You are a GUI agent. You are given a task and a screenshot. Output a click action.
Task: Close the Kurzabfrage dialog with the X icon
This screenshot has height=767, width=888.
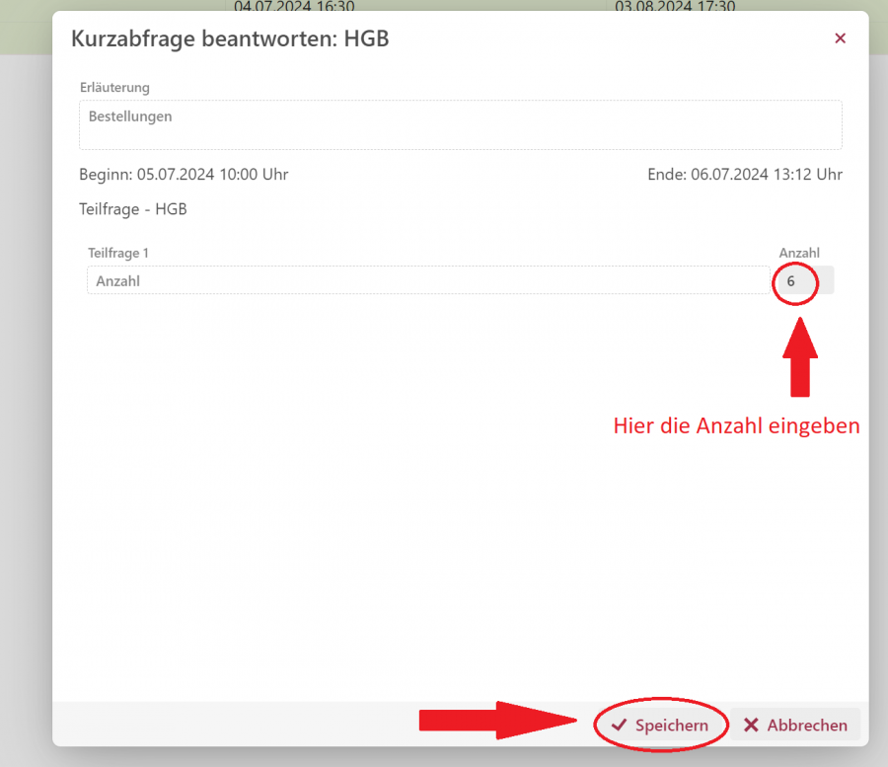[x=840, y=38]
